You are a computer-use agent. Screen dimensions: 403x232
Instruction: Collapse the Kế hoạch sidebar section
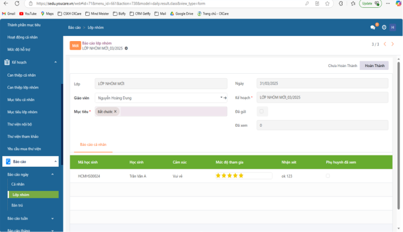point(55,62)
